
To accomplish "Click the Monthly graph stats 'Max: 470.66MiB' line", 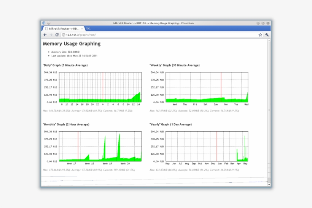I will 89,170.
